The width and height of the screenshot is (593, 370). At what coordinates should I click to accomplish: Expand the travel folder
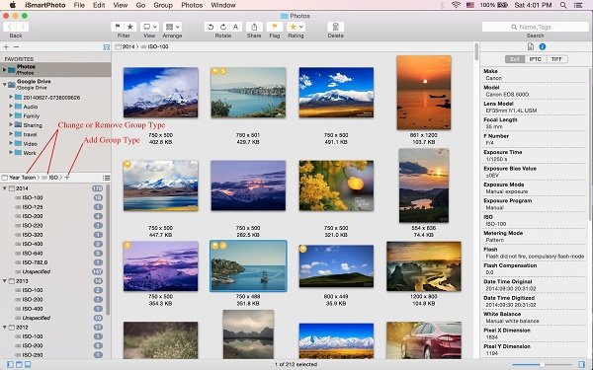(11, 134)
